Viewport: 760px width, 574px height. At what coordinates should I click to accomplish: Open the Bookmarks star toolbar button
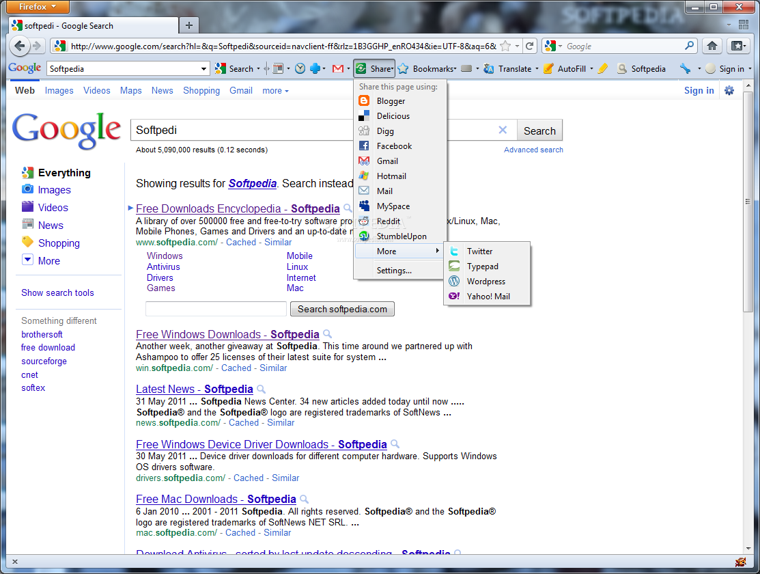[x=426, y=69]
